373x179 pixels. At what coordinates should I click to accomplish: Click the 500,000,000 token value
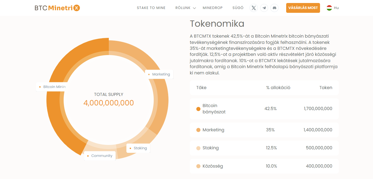319,148
